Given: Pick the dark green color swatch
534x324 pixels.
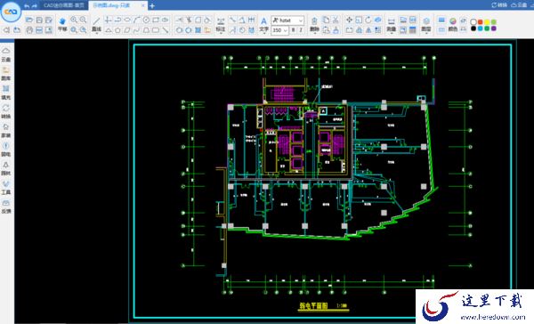Looking at the screenshot, I should point(487,28).
